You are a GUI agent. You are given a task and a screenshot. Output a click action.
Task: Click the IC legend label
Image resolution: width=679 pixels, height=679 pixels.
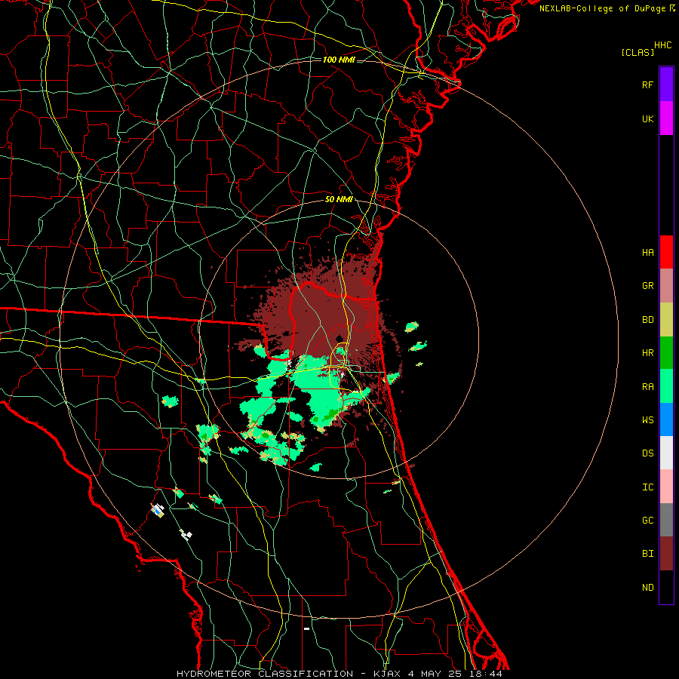[x=647, y=487]
